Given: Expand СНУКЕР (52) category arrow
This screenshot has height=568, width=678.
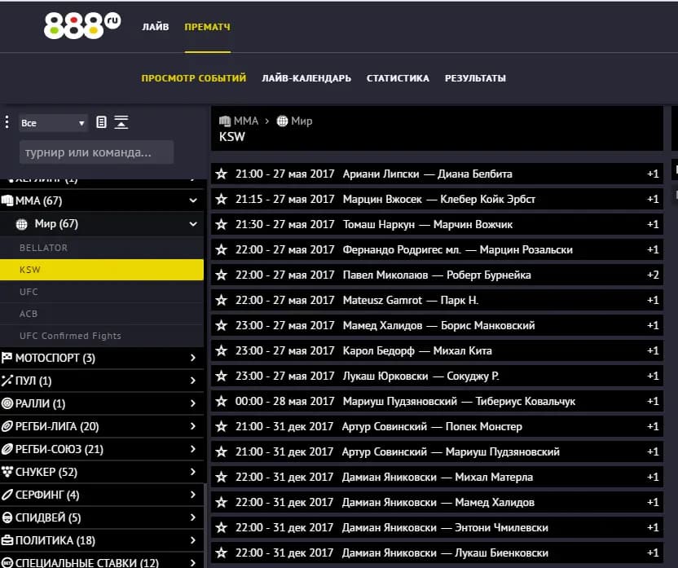Looking at the screenshot, I should click(193, 472).
